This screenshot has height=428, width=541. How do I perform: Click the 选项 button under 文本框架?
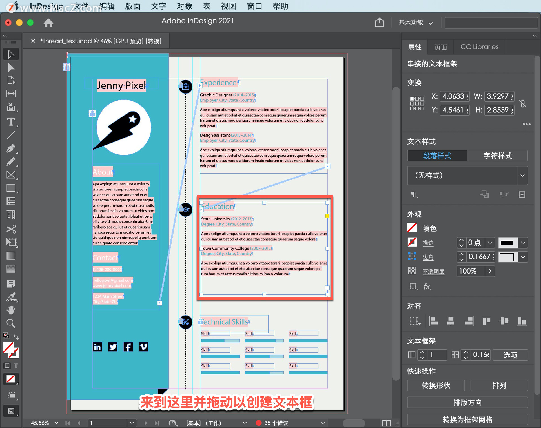coord(510,355)
